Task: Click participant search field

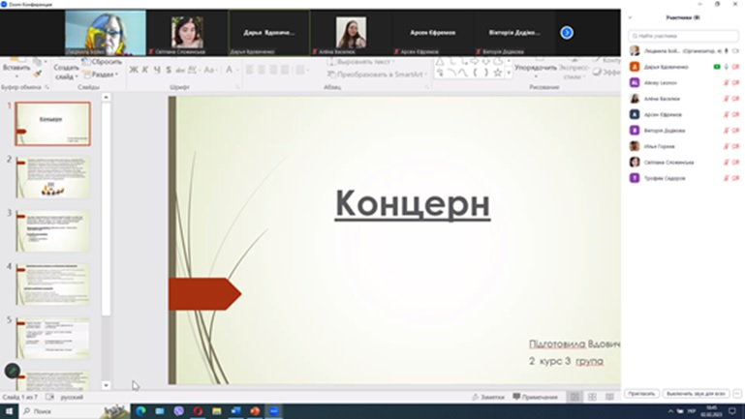Action: click(x=683, y=36)
